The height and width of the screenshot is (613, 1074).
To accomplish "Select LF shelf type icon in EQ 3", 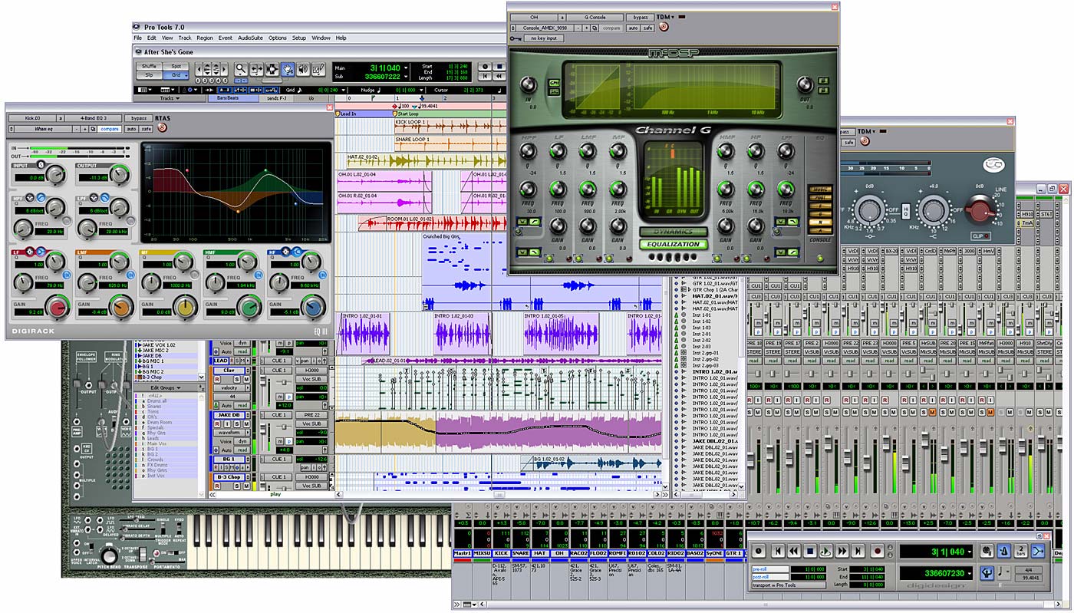I will tap(41, 252).
